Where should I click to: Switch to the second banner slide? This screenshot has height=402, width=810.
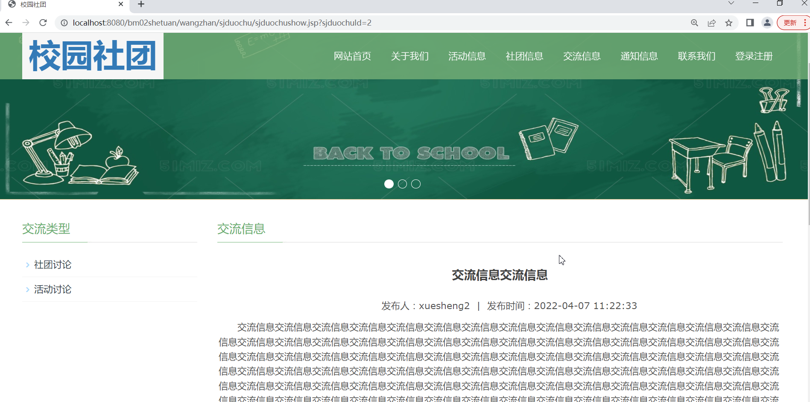click(402, 184)
